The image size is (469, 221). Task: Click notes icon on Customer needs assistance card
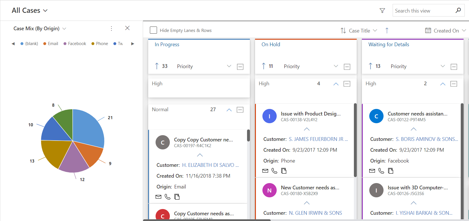pyautogui.click(x=391, y=171)
